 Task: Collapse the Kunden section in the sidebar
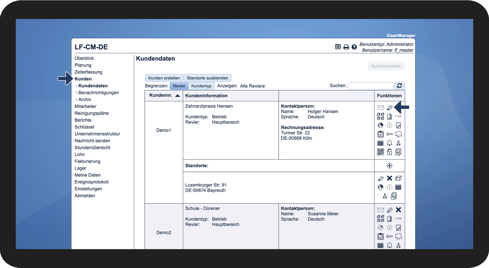click(x=83, y=79)
